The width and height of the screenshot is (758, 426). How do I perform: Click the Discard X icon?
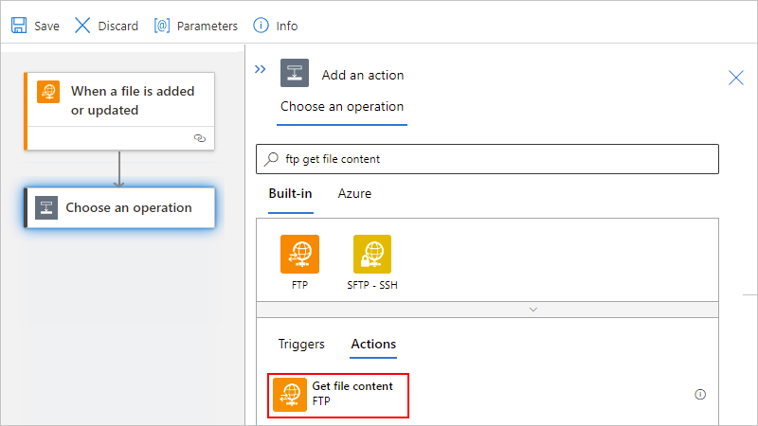coord(83,26)
